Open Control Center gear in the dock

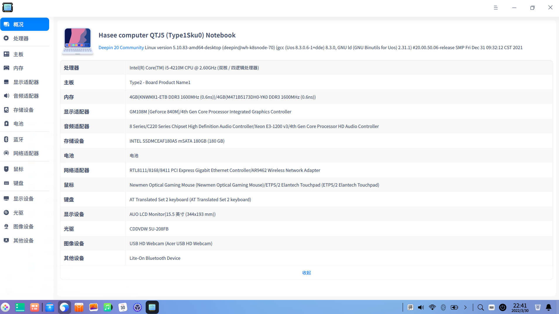click(137, 307)
